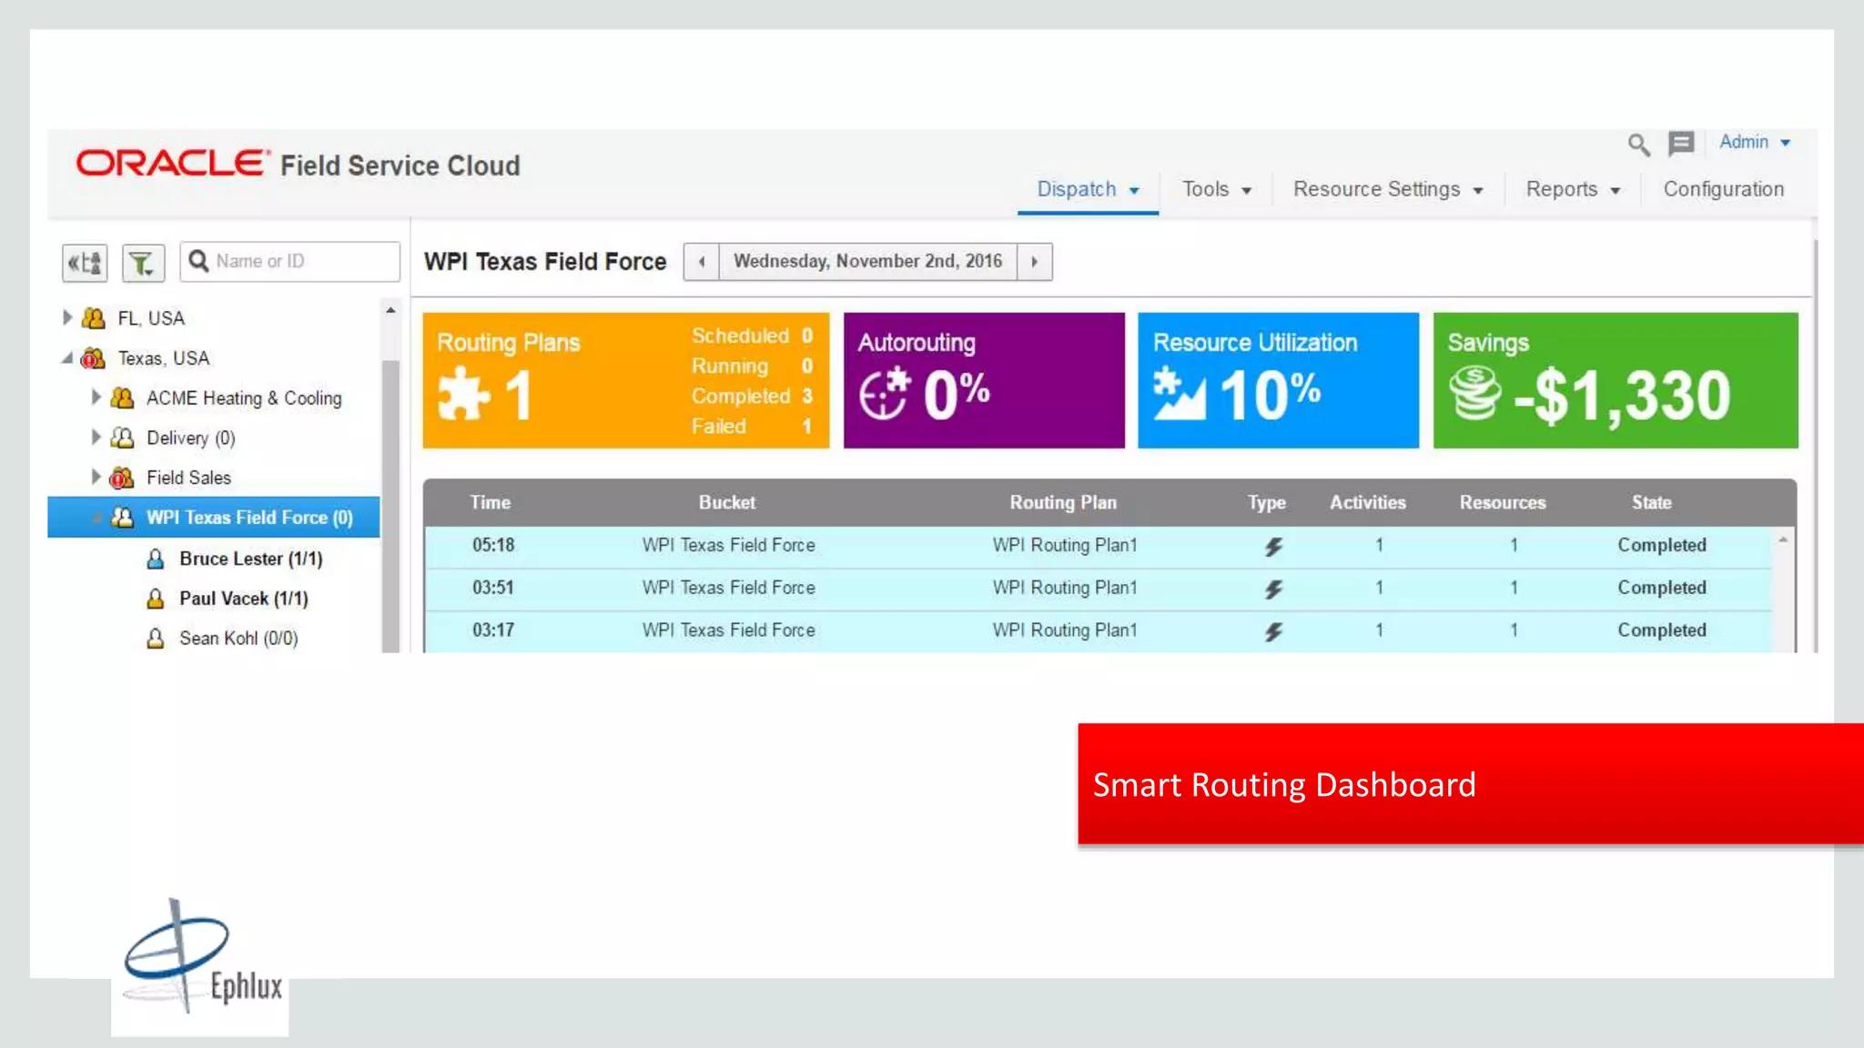Select WPI Texas Field Force (0) in tree
Screen dimensions: 1864x1048
coord(214,518)
